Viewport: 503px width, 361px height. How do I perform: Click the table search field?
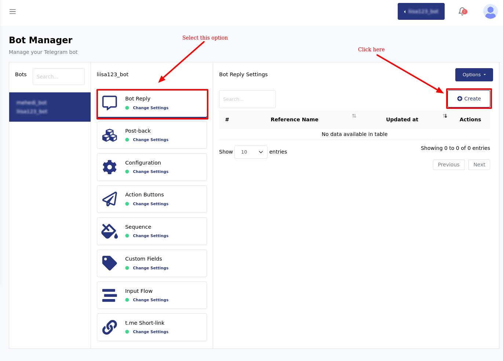coord(247,99)
